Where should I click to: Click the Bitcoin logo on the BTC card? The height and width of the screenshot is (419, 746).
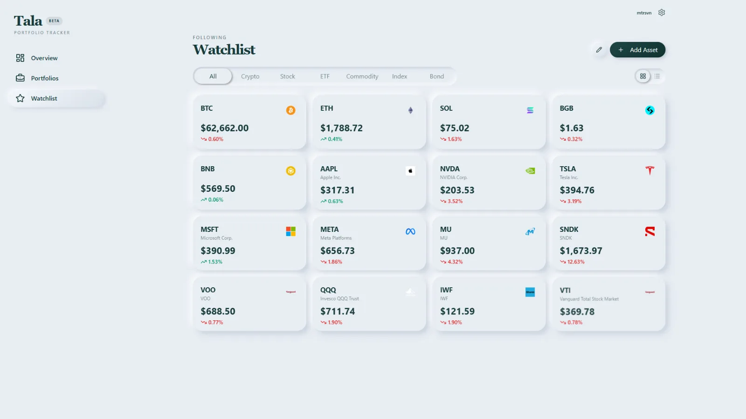click(x=290, y=110)
